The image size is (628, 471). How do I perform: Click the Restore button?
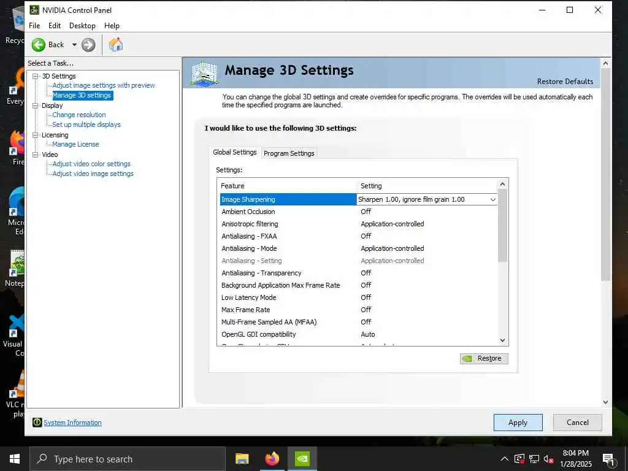tap(484, 358)
